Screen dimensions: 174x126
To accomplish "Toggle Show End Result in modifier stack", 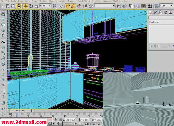I will tap(158, 46).
